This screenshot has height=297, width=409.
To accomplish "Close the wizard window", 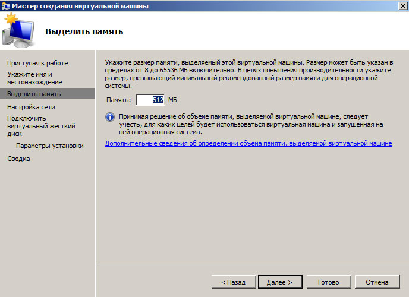I will pyautogui.click(x=402, y=6).
